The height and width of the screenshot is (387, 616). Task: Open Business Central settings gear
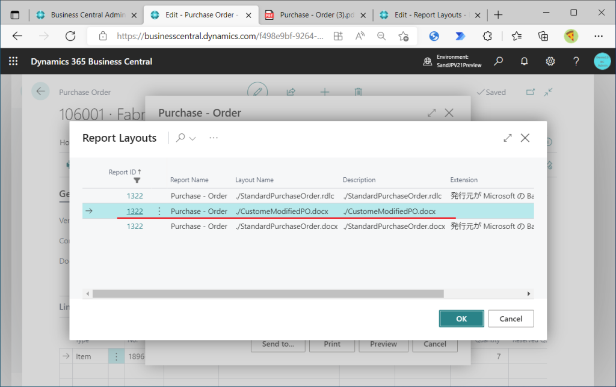pos(550,61)
